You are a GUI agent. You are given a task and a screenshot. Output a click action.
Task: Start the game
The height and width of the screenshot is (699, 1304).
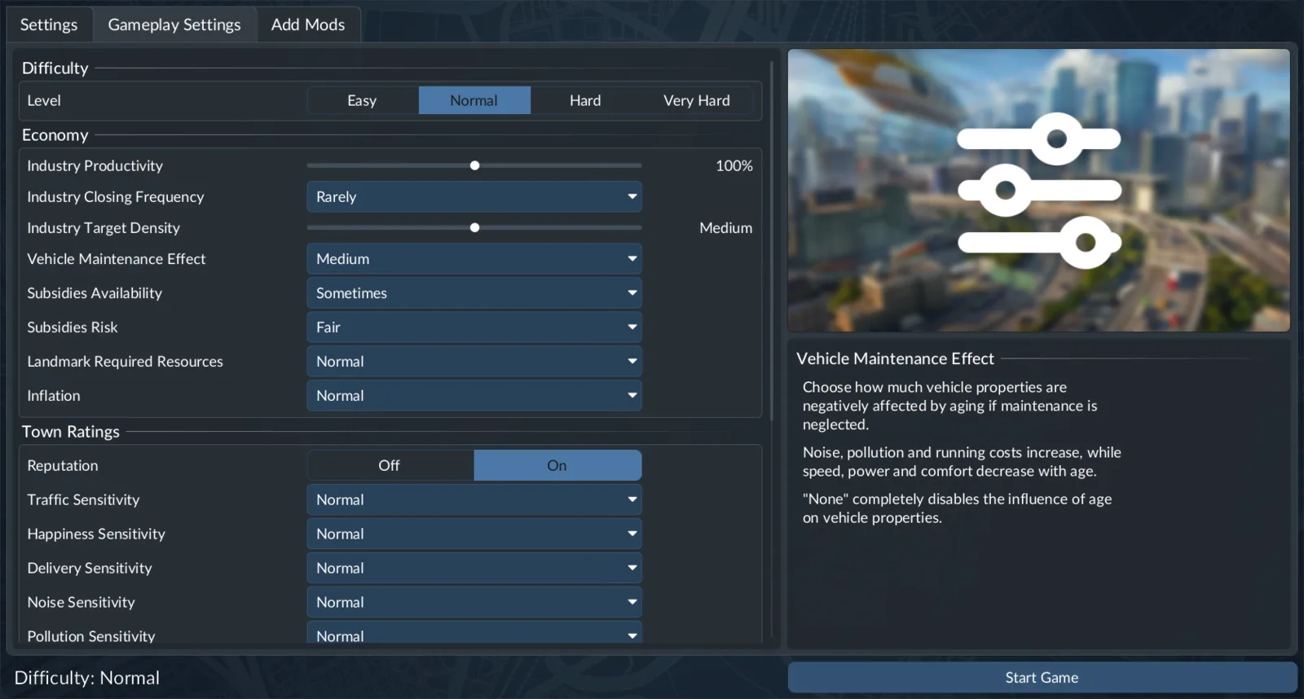tap(1042, 677)
